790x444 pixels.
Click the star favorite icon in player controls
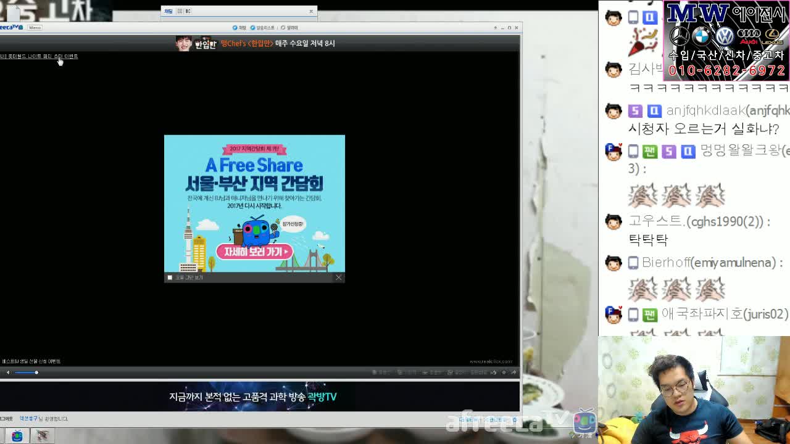coord(504,372)
